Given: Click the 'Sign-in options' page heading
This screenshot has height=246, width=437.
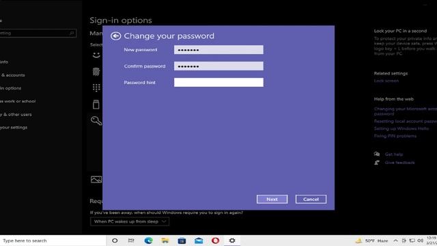Looking at the screenshot, I should [x=121, y=20].
